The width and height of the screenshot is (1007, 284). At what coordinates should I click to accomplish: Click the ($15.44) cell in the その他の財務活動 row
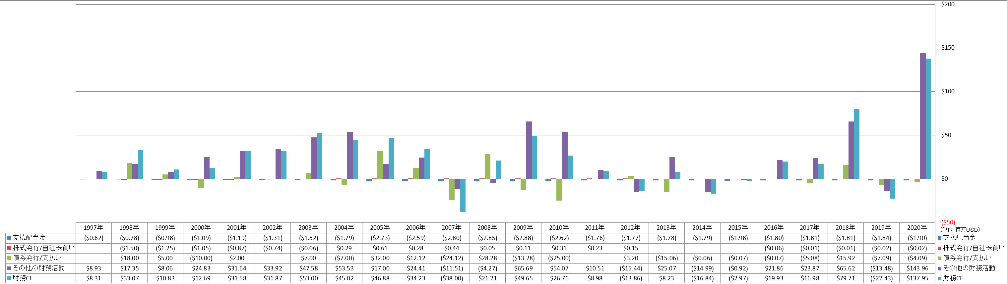pos(631,268)
